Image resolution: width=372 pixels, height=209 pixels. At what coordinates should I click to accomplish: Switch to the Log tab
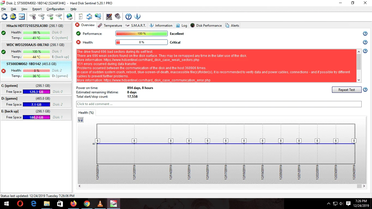(x=181, y=26)
